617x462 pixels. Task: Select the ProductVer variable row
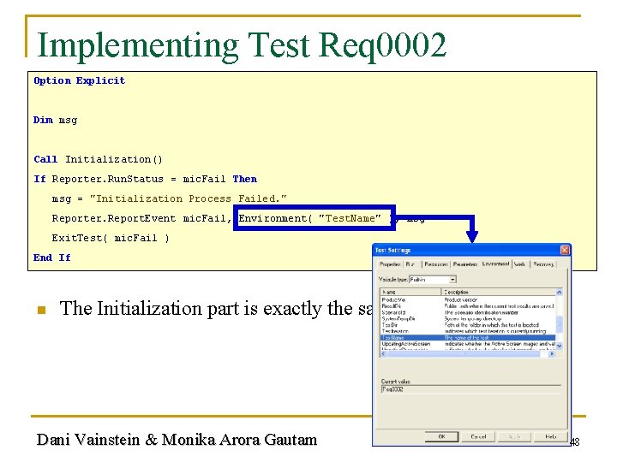pyautogui.click(x=468, y=299)
